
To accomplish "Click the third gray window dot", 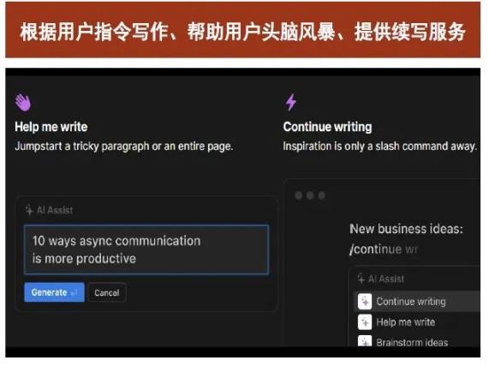I will point(321,195).
